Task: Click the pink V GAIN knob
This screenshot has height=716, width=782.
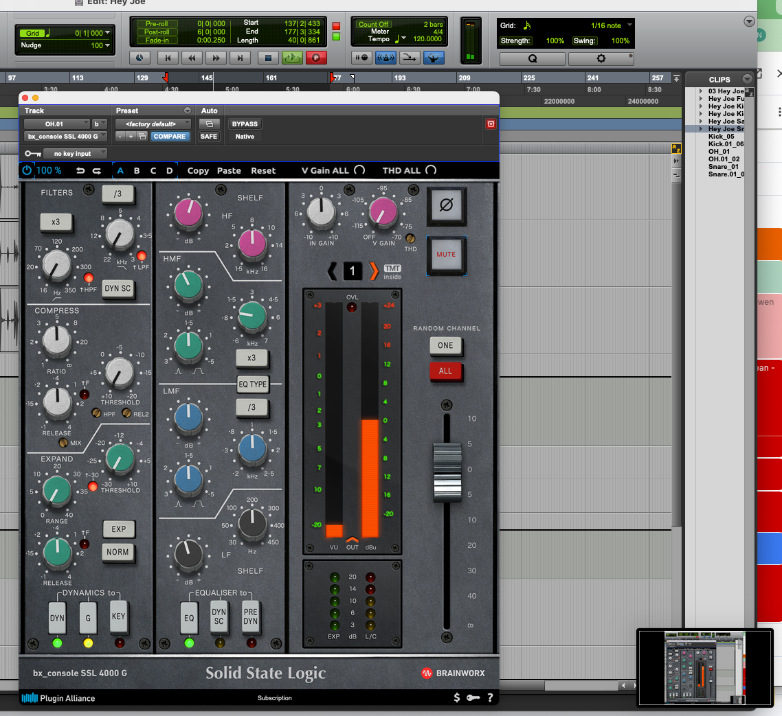Action: point(383,211)
